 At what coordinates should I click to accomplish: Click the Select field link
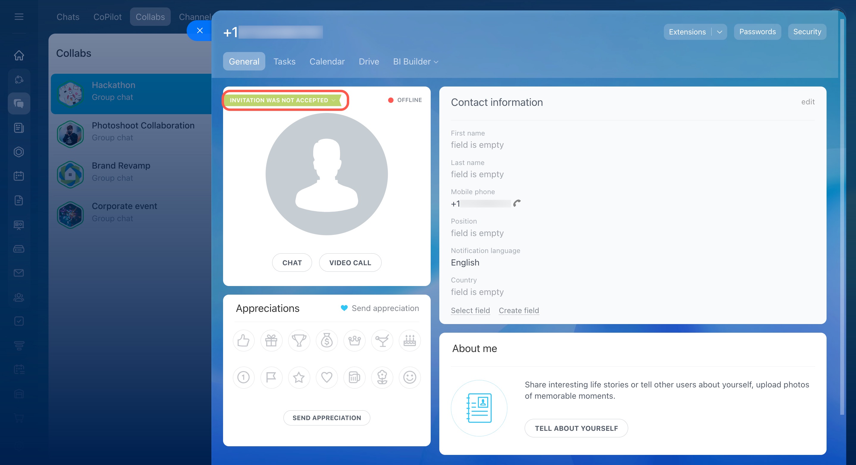470,310
